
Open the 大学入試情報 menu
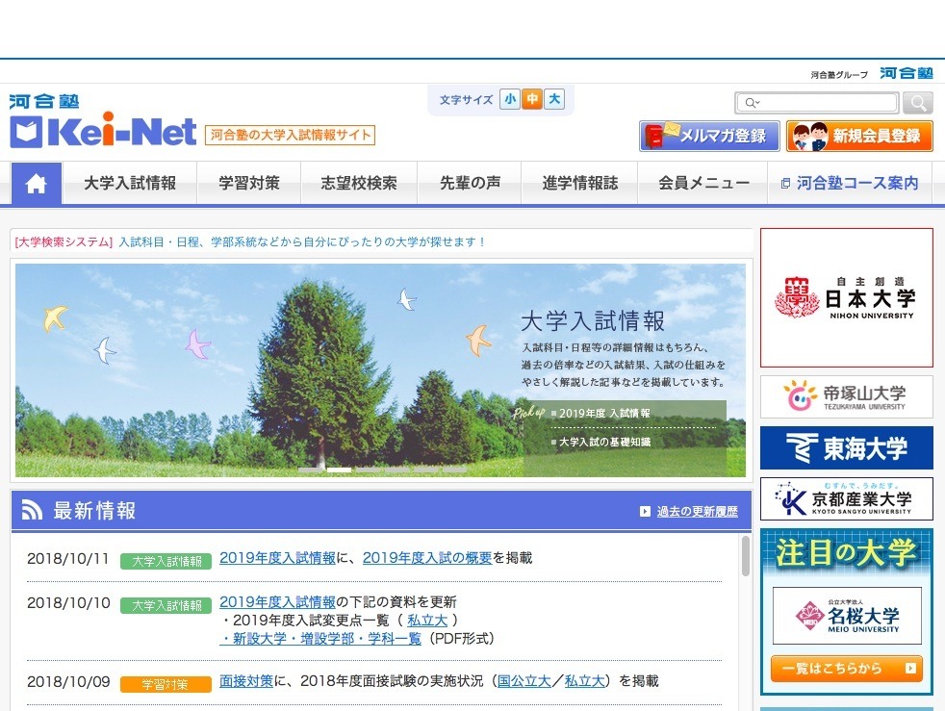point(130,184)
